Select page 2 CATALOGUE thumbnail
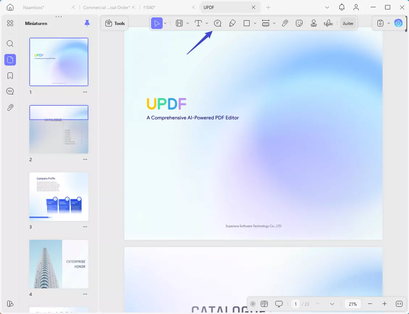 click(59, 129)
